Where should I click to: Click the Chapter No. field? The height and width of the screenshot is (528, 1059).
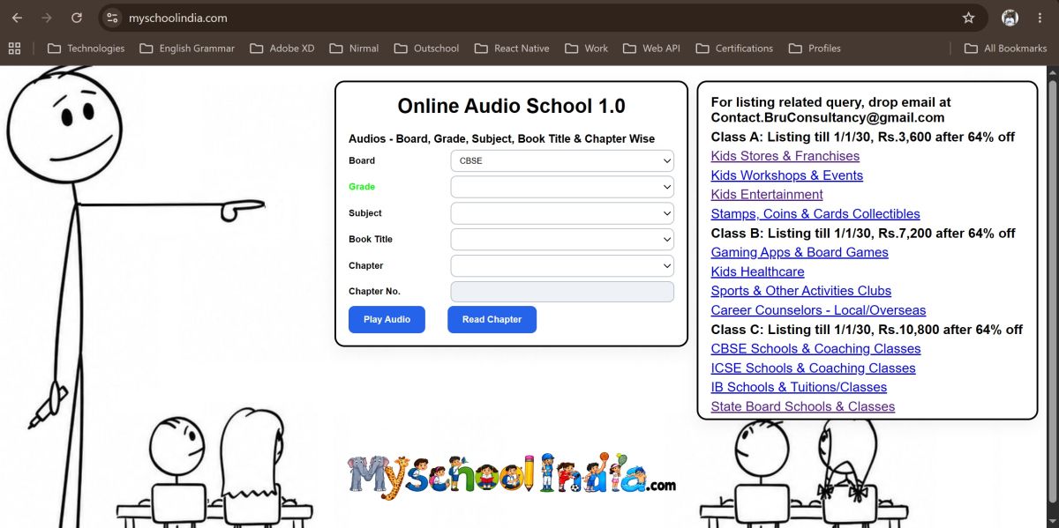(x=562, y=292)
